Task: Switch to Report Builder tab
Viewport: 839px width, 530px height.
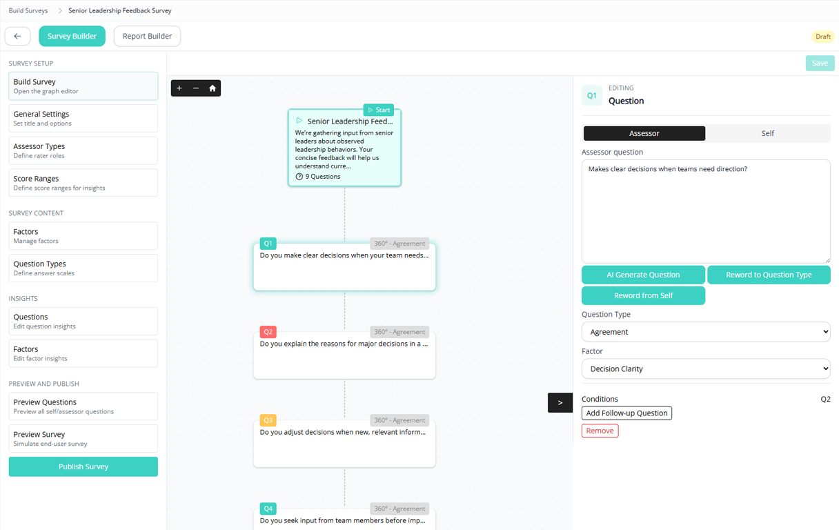Action: click(x=147, y=37)
